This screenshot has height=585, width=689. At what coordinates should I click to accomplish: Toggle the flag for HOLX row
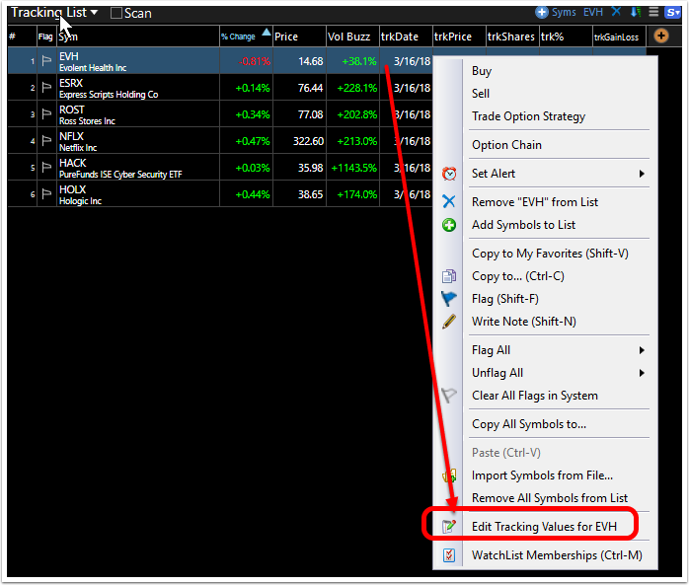point(46,194)
